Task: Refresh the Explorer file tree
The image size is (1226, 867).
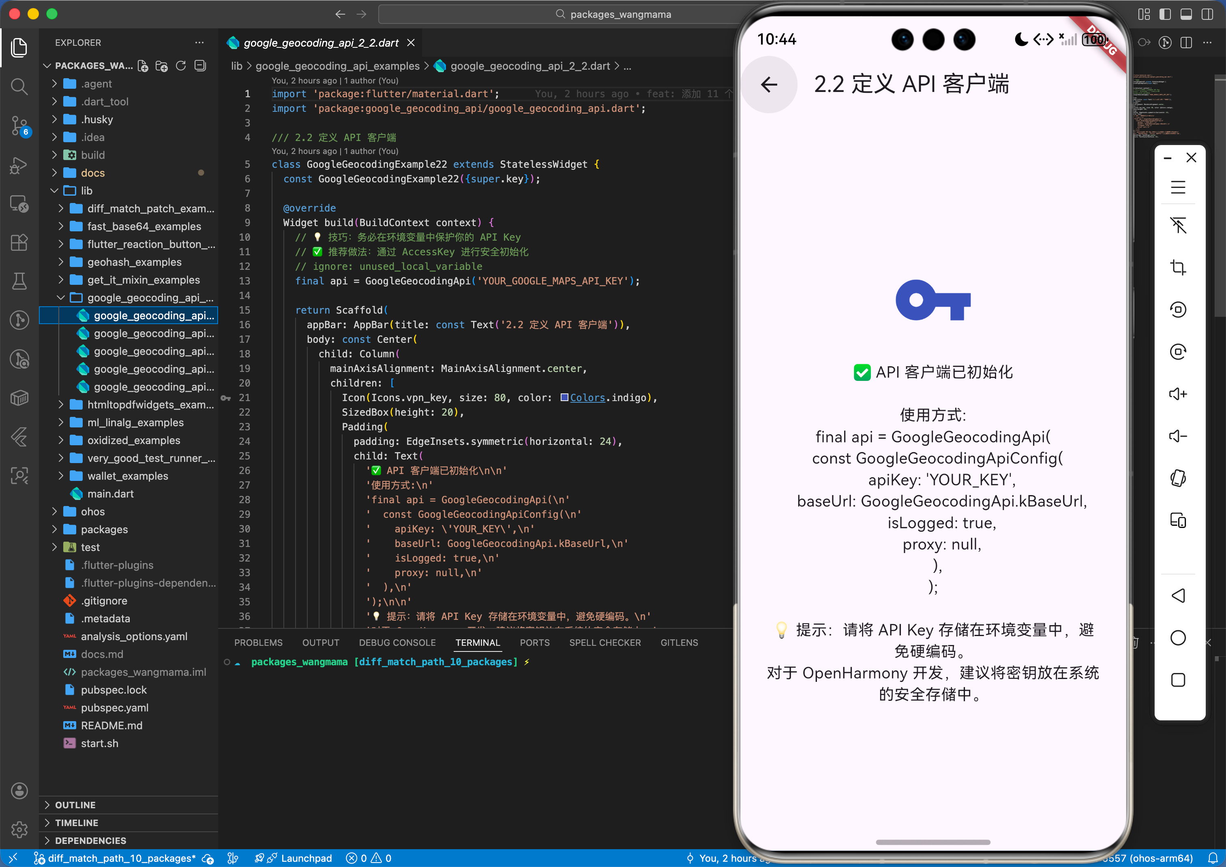Action: coord(180,66)
